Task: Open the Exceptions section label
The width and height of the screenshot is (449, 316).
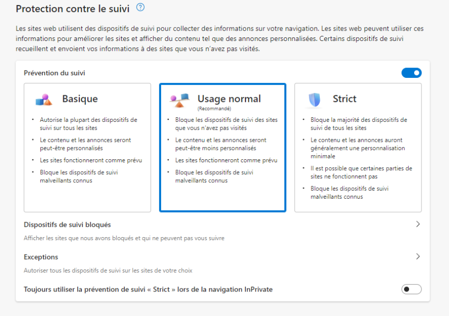Action: click(x=41, y=257)
